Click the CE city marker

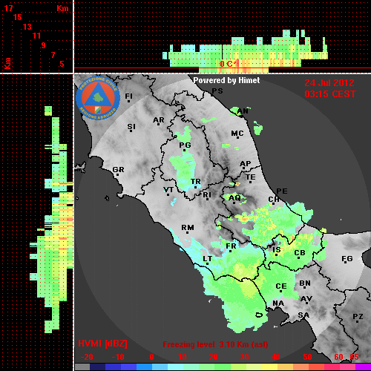point(281,291)
